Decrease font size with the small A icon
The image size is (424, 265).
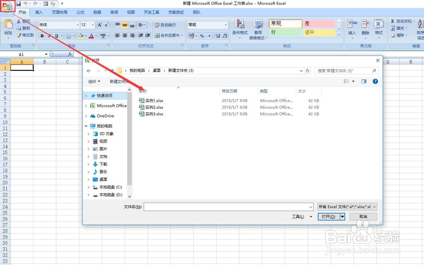click(106, 25)
